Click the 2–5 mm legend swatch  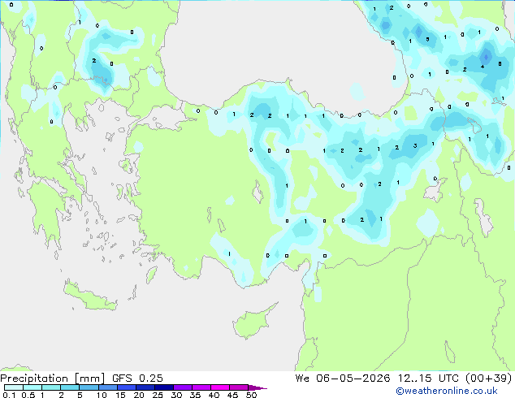coord(70,387)
